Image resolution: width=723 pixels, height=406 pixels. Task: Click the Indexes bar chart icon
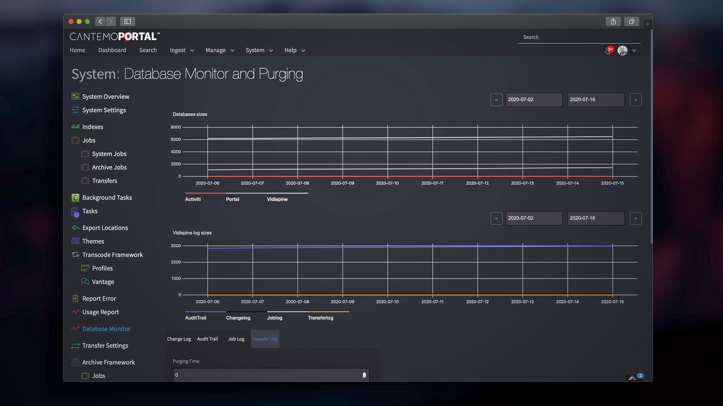pos(75,127)
